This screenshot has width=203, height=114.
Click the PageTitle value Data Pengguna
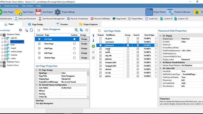pos(68,76)
